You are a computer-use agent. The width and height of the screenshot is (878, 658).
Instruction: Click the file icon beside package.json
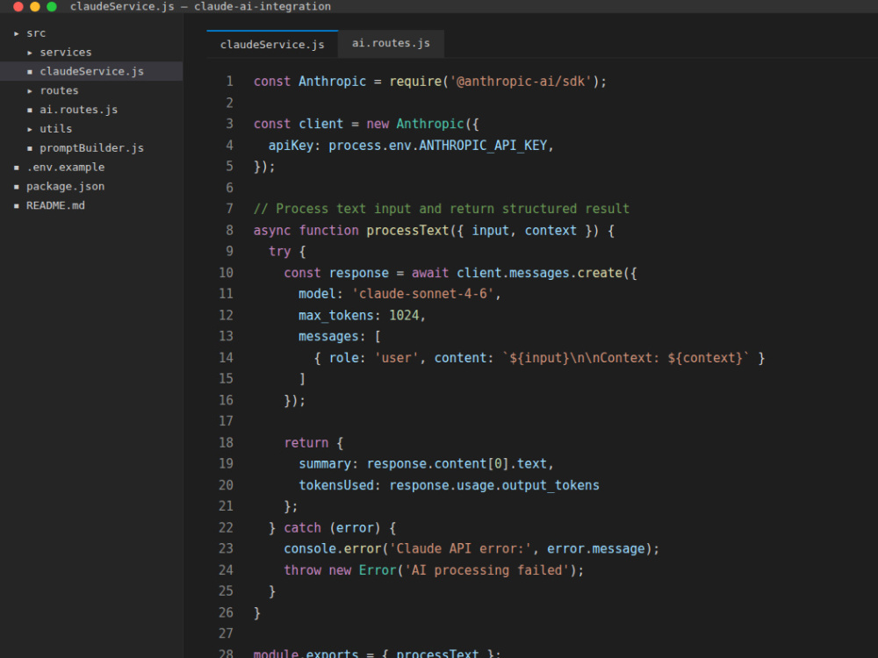(16, 186)
